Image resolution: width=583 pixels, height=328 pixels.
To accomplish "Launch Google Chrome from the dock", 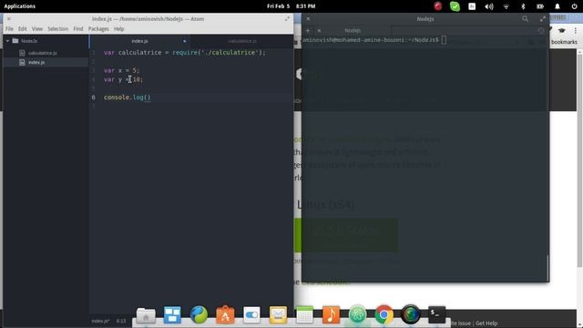I will point(384,314).
